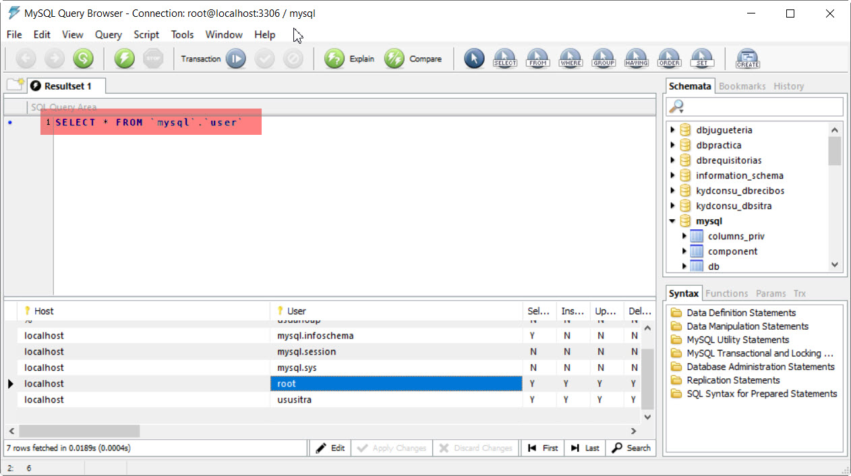Click the ORDER query builder icon

(670, 59)
